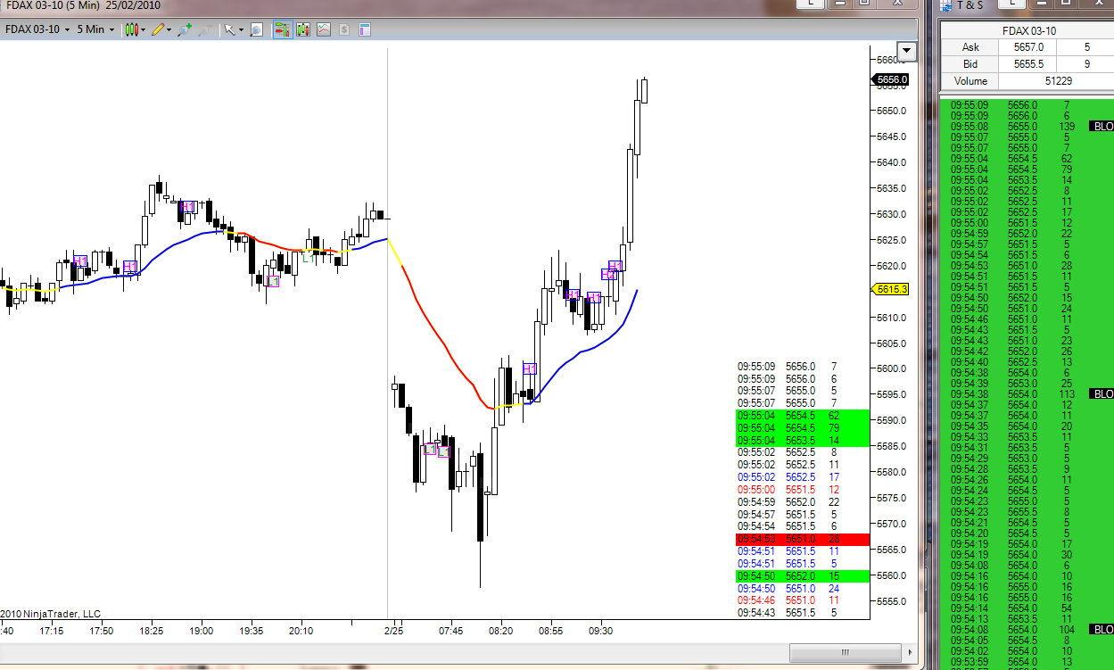The height and width of the screenshot is (670, 1114).
Task: Expand the dropdown arrow above the price axis
Action: tap(908, 51)
